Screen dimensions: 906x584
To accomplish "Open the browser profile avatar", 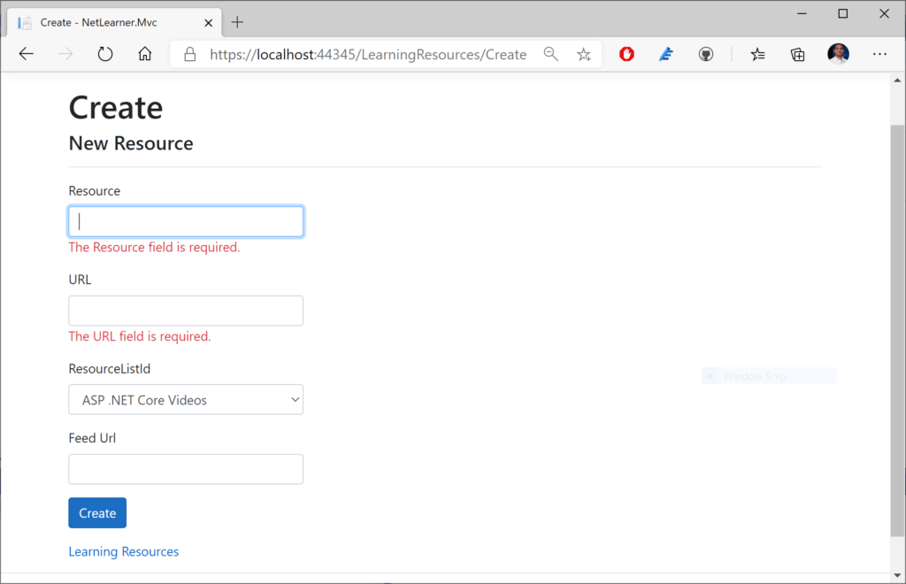I will [838, 54].
